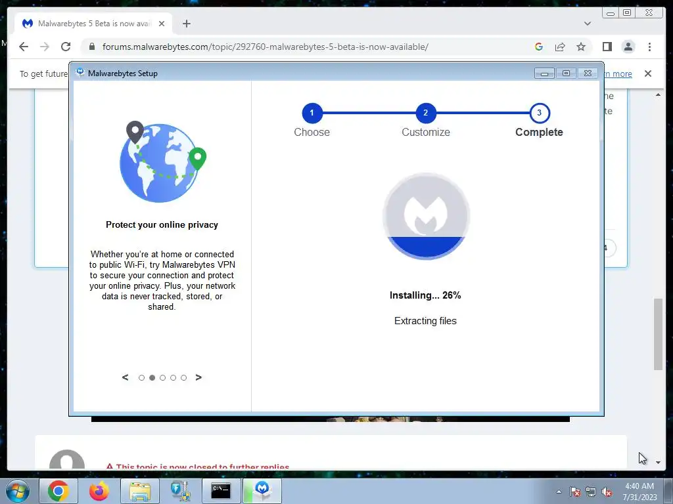Share this page via the share icon

click(x=560, y=47)
